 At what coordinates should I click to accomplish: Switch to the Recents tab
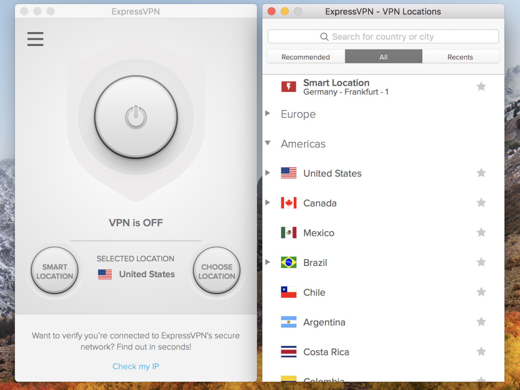point(460,57)
